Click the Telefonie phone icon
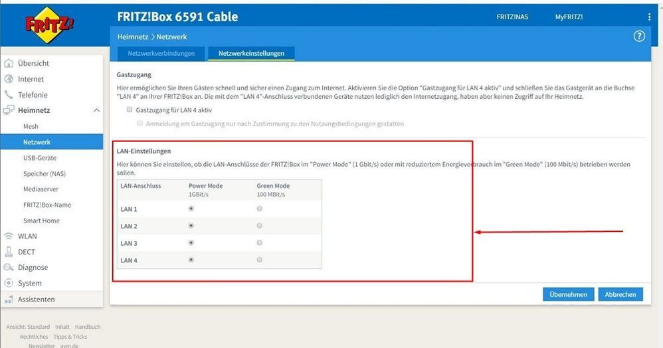Viewport: 663px width, 348px height. click(9, 94)
